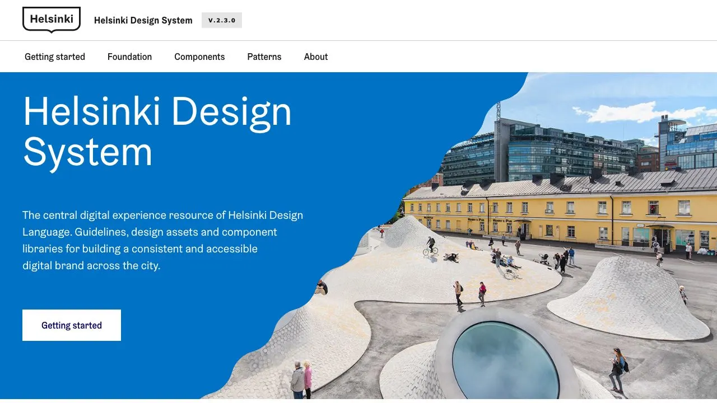
Task: Click the hero description paragraph text
Action: point(162,240)
